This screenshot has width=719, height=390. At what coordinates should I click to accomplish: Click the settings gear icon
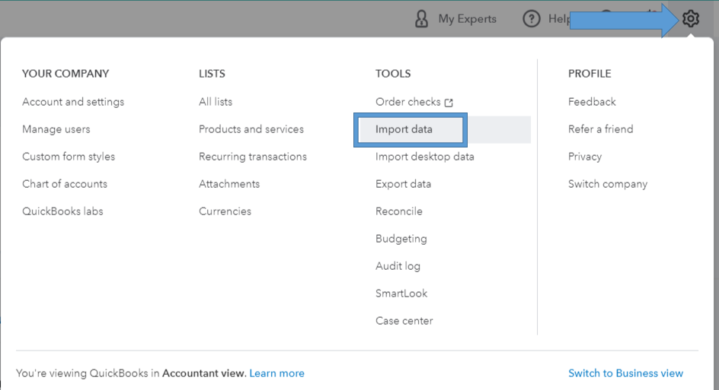[691, 19]
